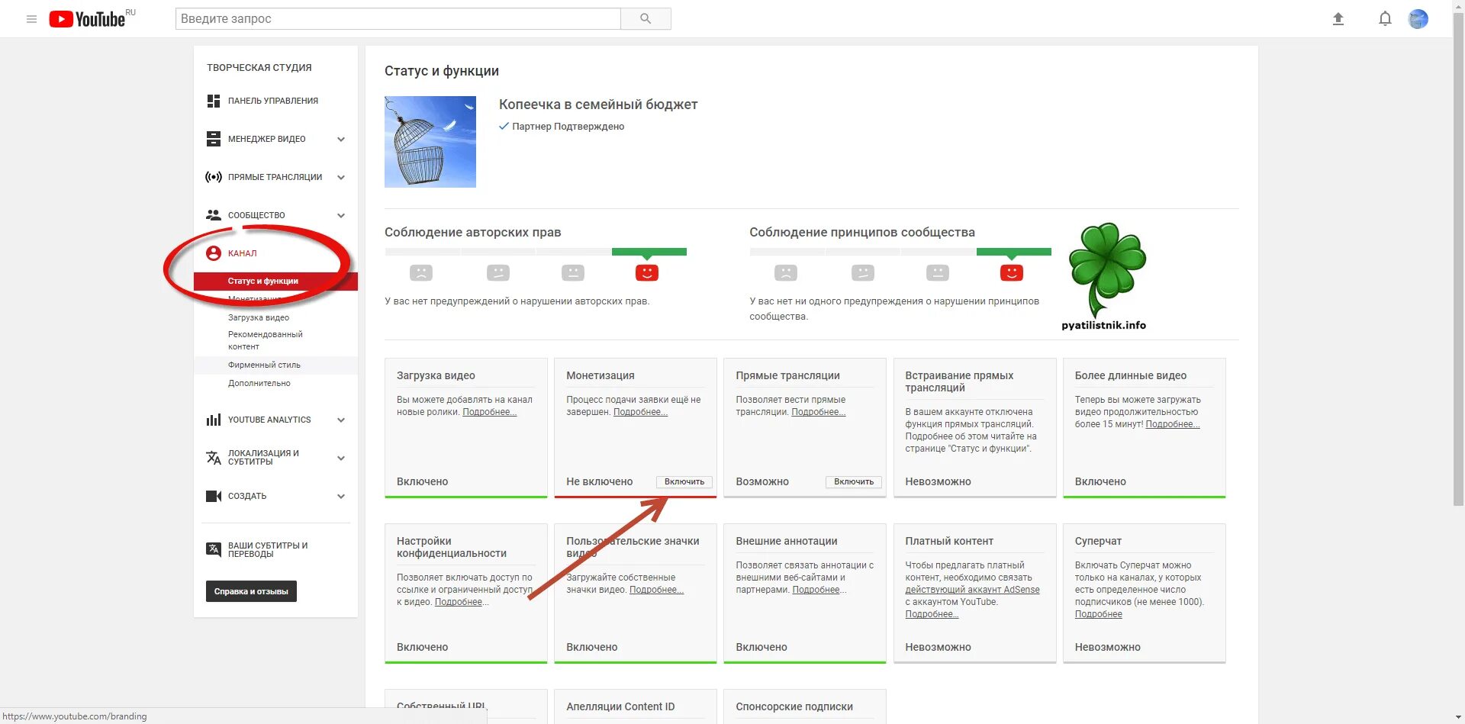Image resolution: width=1465 pixels, height=724 pixels.
Task: Open the hamburger guide menu
Action: [31, 19]
